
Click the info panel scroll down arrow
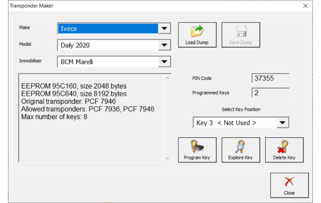pyautogui.click(x=168, y=158)
